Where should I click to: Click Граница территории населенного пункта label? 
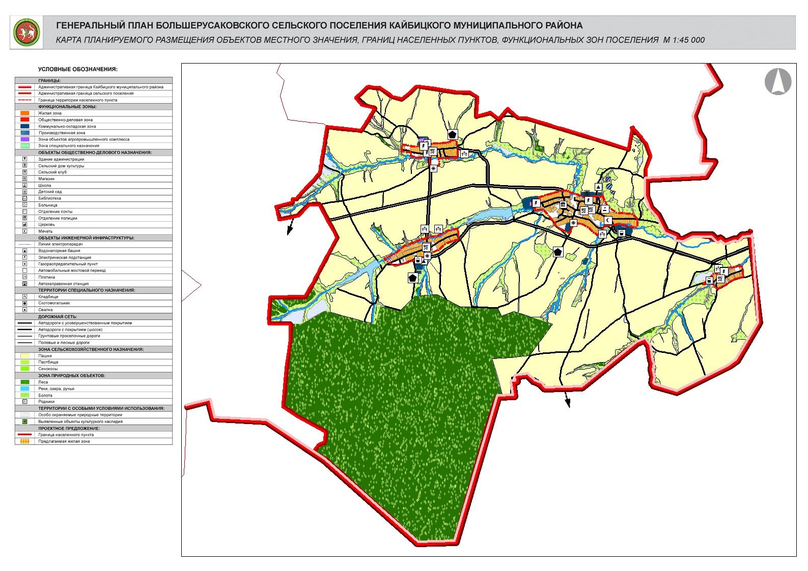tap(78, 100)
